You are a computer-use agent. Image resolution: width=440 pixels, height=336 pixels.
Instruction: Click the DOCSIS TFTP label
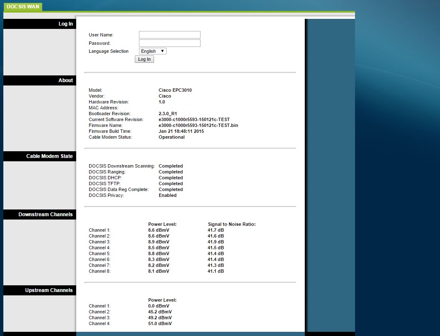pyautogui.click(x=105, y=184)
